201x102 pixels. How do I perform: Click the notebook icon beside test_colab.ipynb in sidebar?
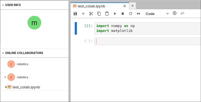point(9,87)
